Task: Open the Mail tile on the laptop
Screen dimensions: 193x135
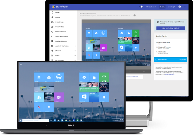Action: coord(49,77)
